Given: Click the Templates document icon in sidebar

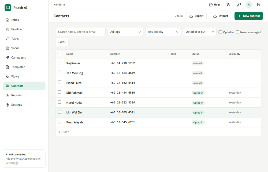Looking at the screenshot, I should (7, 67).
